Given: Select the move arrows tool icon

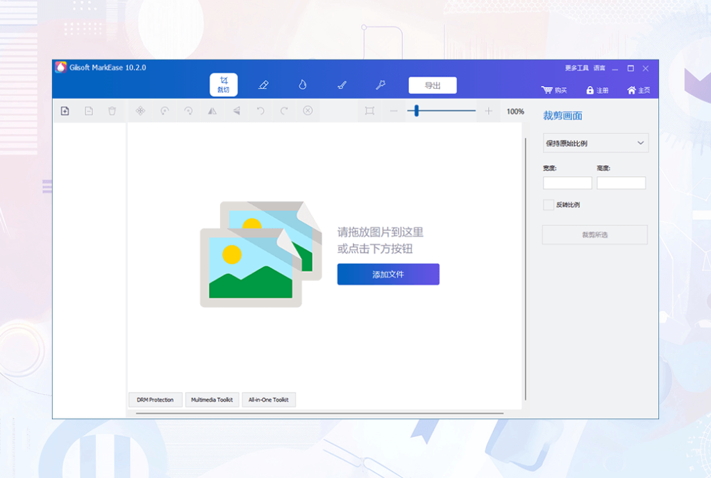Looking at the screenshot, I should [140, 111].
